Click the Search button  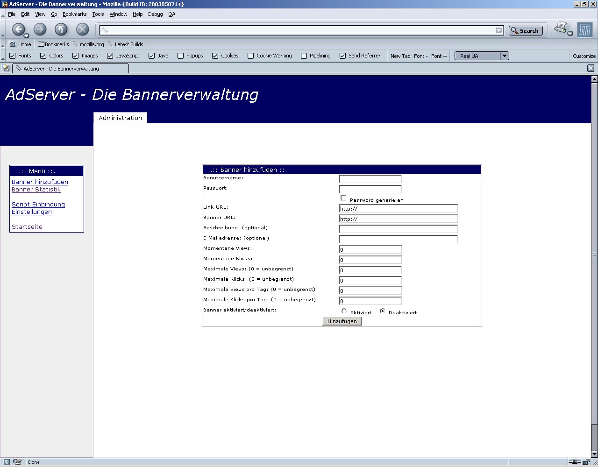tap(526, 31)
